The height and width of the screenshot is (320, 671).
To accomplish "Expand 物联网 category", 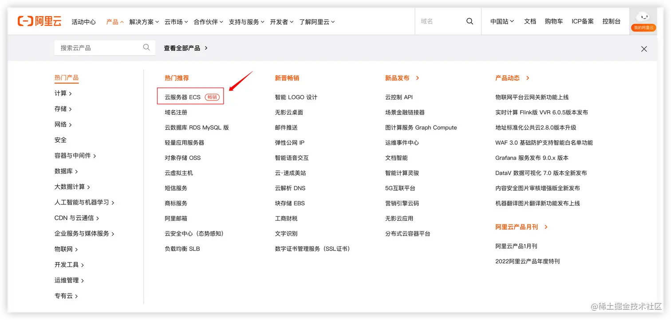I will [66, 249].
